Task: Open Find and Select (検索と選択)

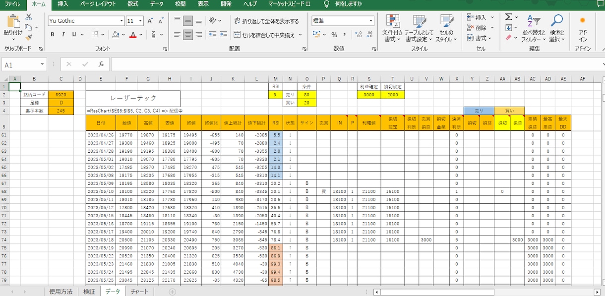Action: pos(557,28)
